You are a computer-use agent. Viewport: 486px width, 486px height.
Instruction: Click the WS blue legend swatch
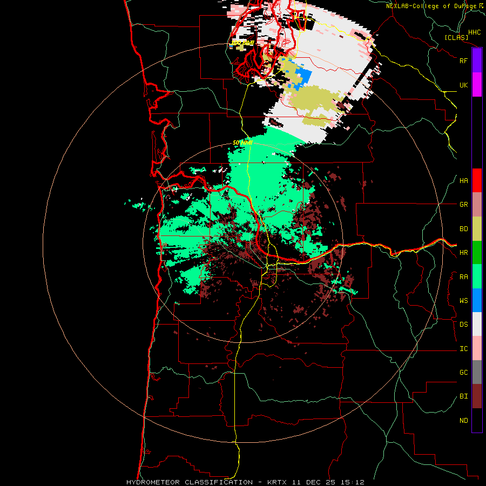(477, 300)
